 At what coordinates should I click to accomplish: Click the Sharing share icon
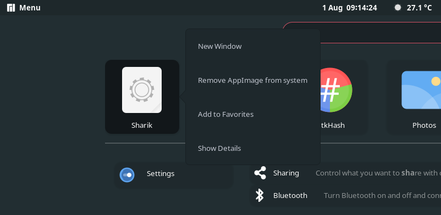coord(260,173)
